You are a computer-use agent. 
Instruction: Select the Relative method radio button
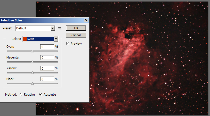[x=21, y=94]
